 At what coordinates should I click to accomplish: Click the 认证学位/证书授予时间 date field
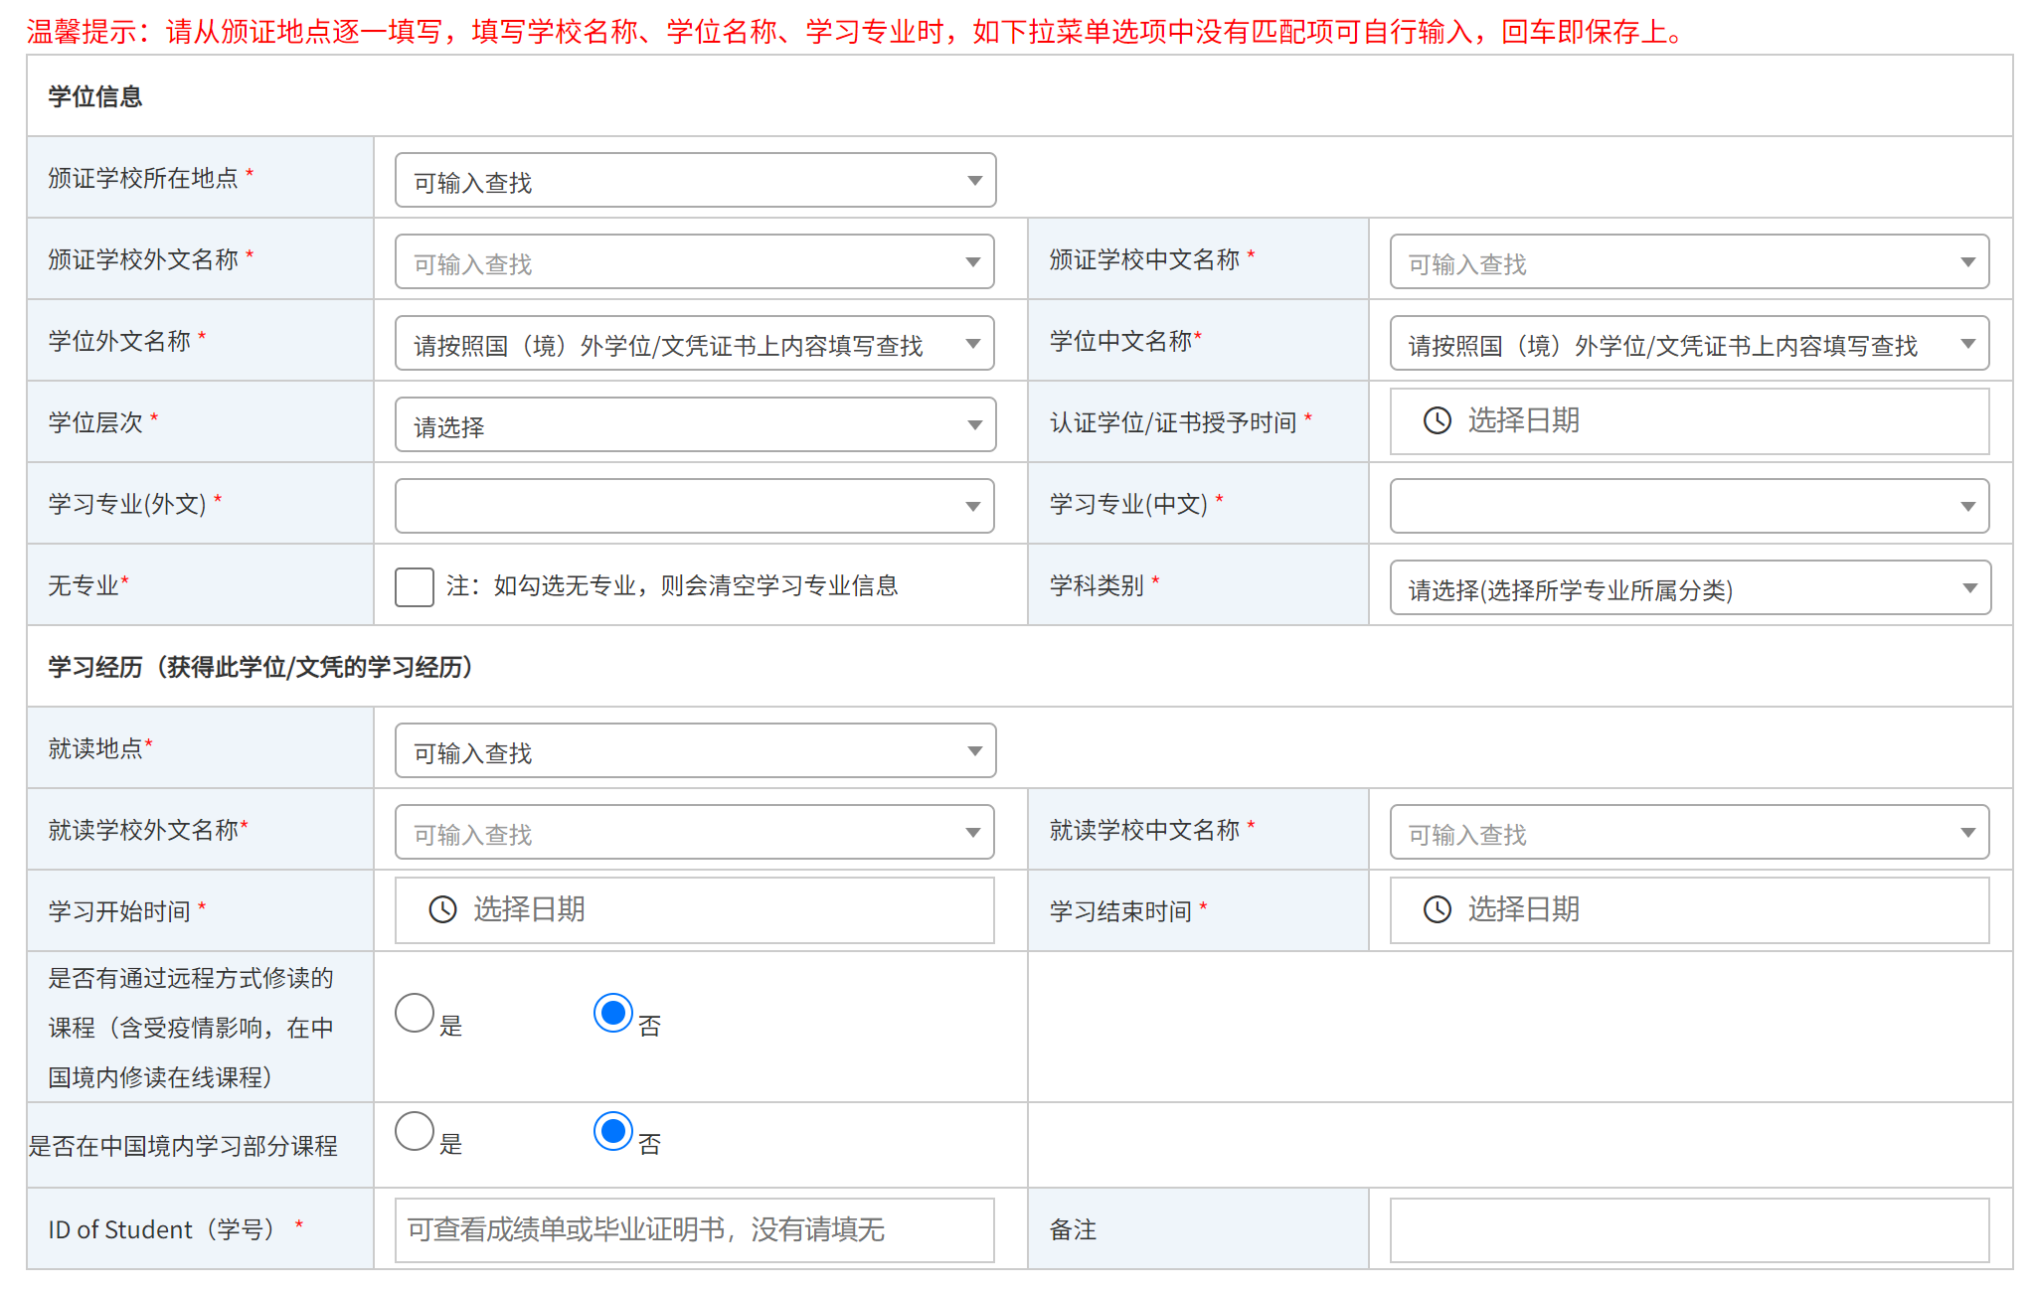click(x=1690, y=421)
